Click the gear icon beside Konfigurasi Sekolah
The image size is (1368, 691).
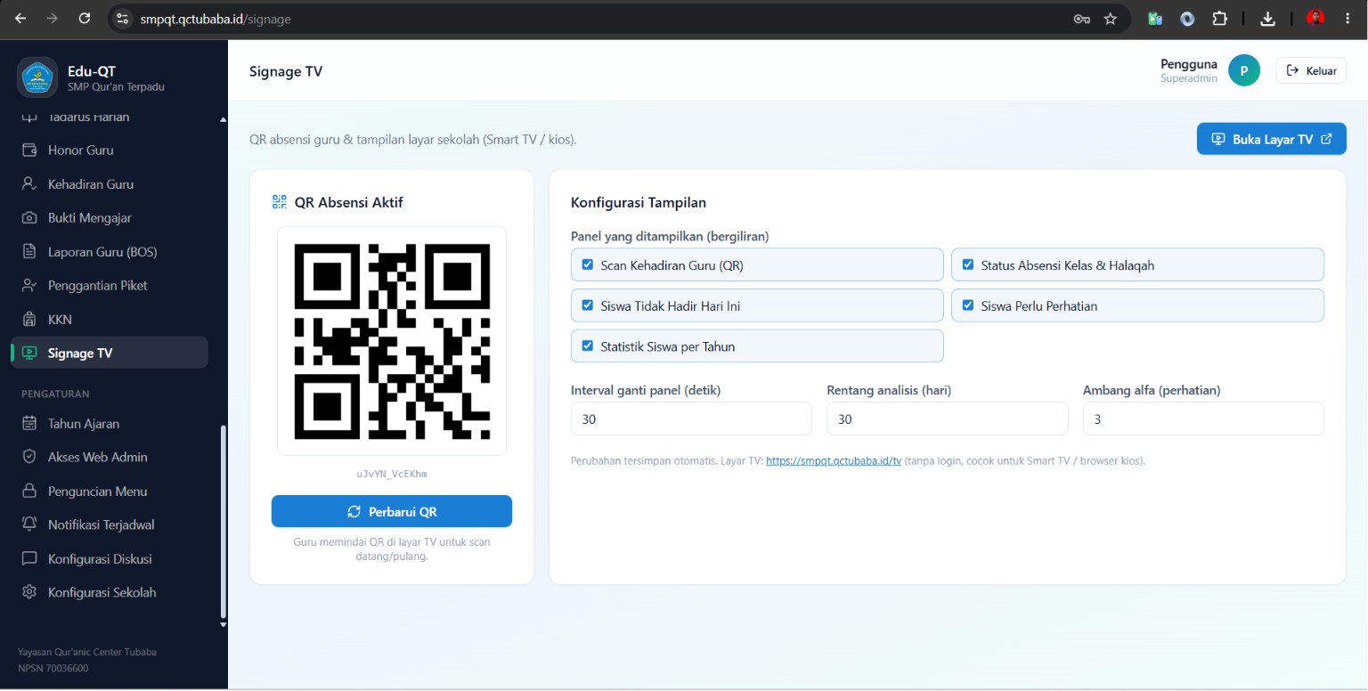pyautogui.click(x=29, y=592)
